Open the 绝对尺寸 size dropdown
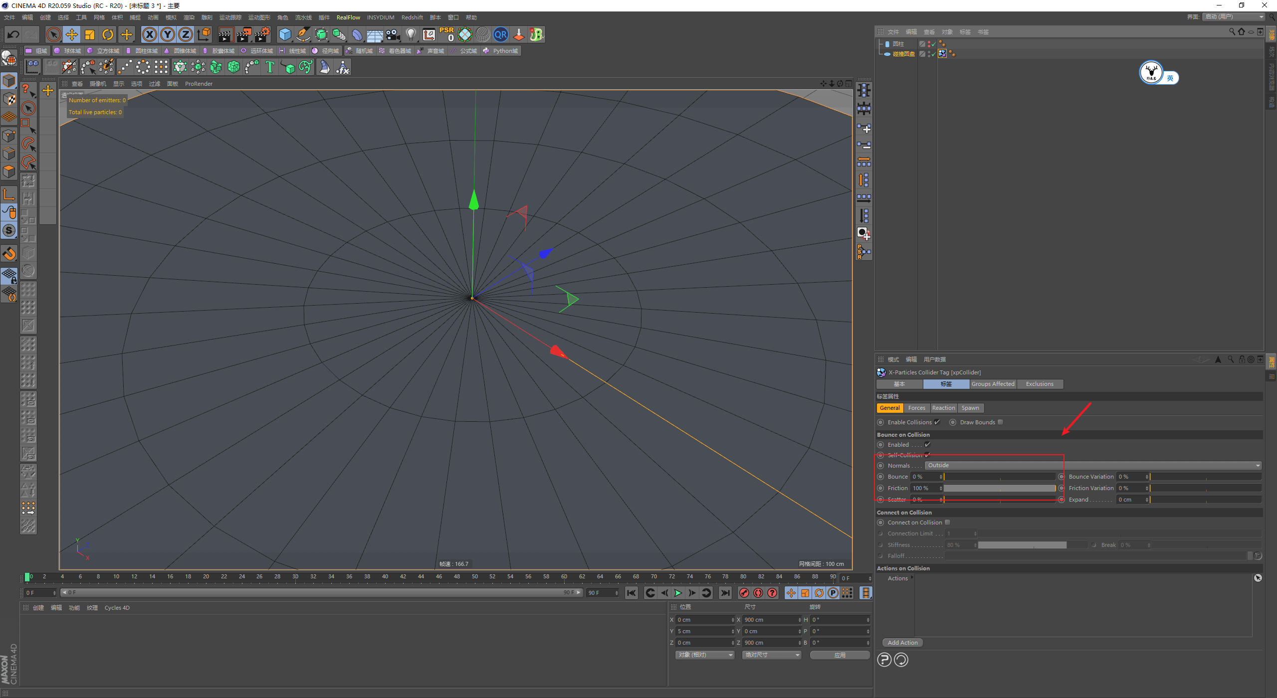1277x698 pixels. pos(772,655)
